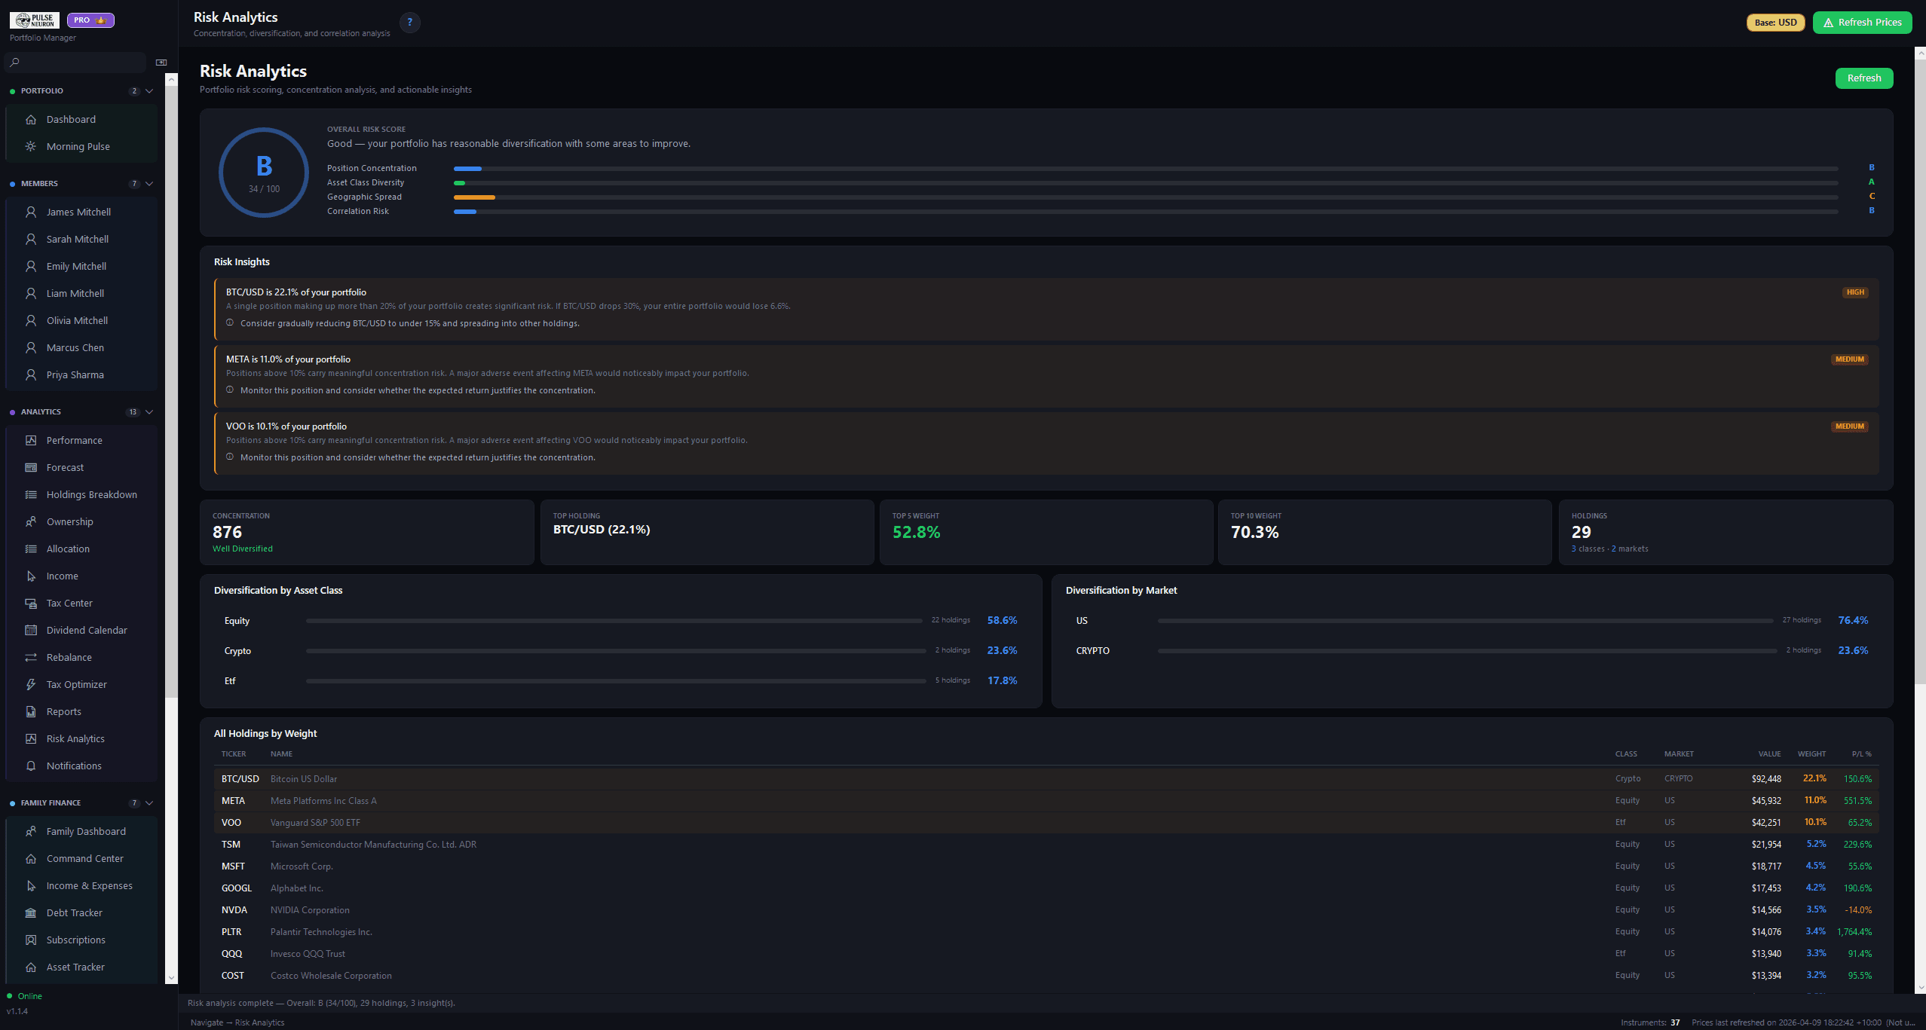Open Reports via its document icon
The width and height of the screenshot is (1926, 1030).
tap(30, 711)
